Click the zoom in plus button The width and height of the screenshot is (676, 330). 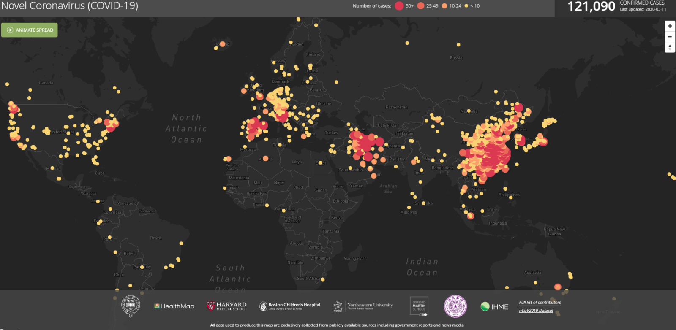click(x=670, y=26)
